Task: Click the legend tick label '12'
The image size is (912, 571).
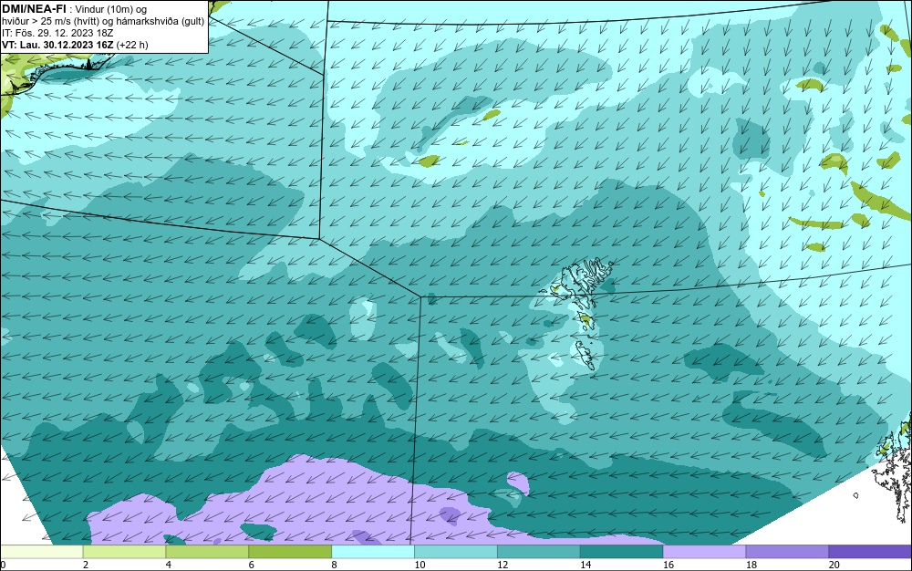Action: (x=503, y=565)
